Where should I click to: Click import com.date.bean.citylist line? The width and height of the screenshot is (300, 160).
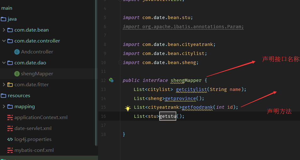coord(165,53)
